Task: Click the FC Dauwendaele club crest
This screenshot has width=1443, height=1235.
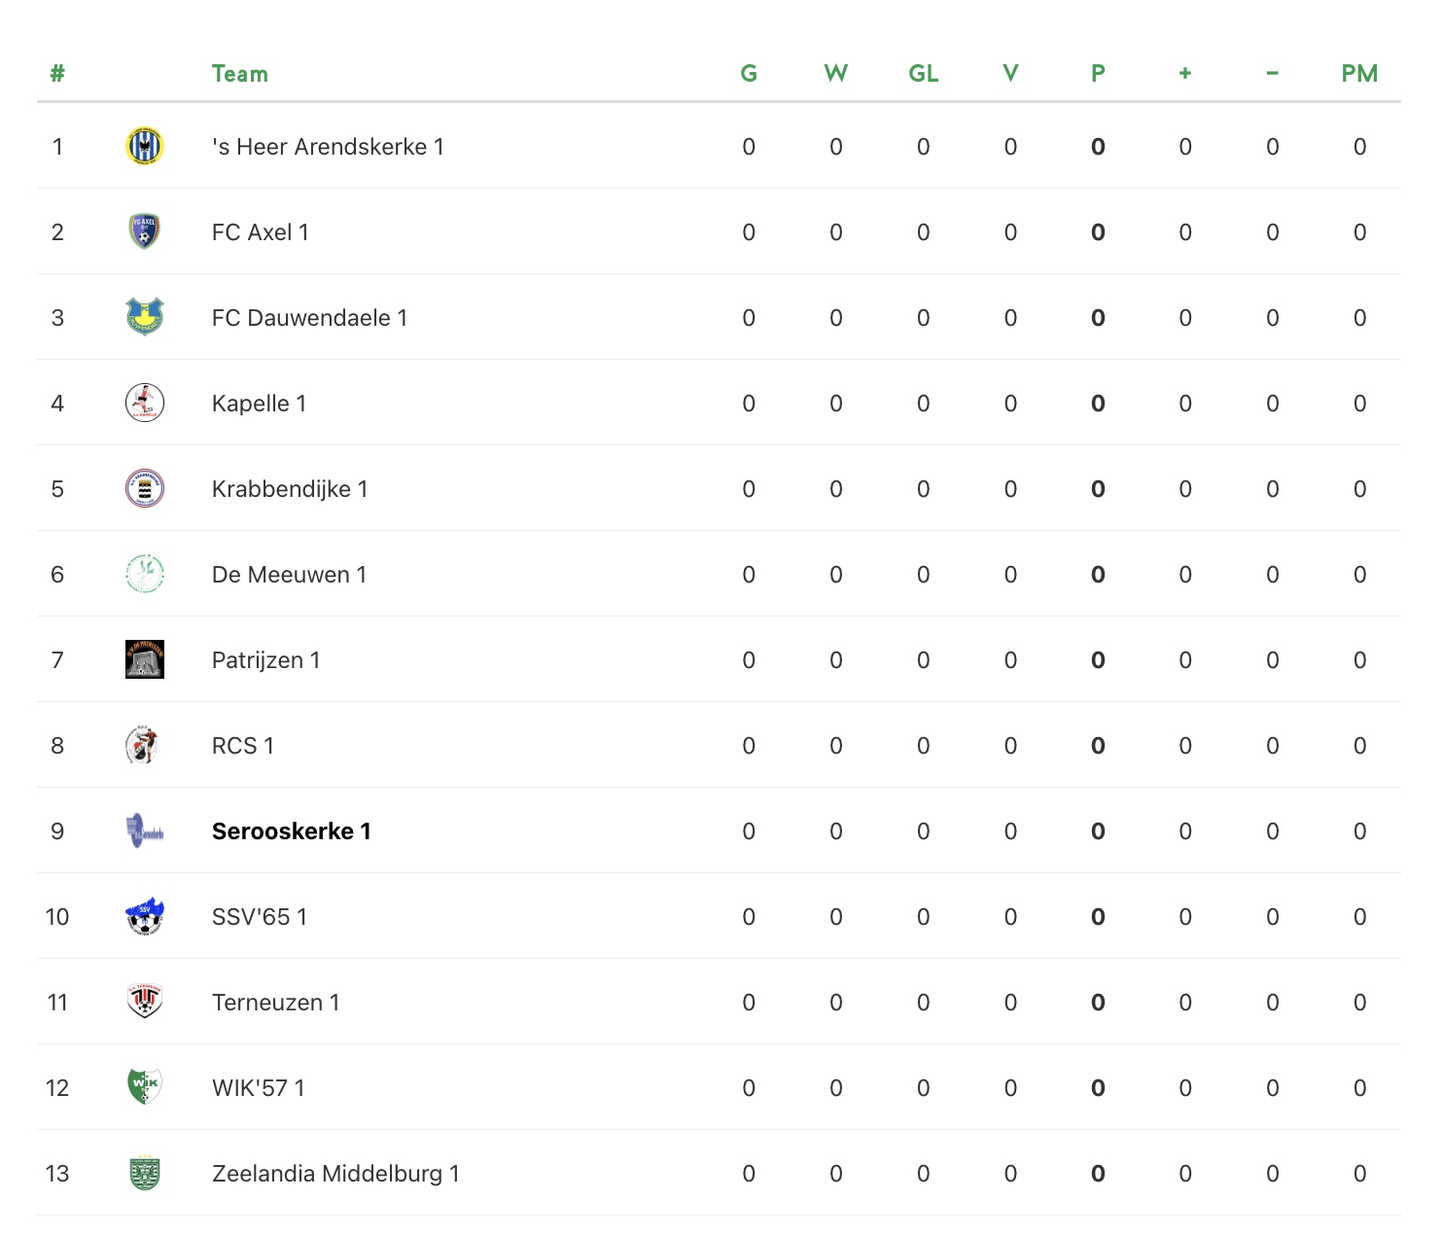Action: pos(145,318)
